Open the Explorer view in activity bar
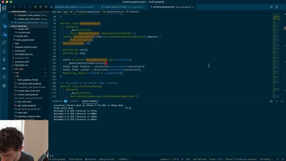 pos(4,8)
